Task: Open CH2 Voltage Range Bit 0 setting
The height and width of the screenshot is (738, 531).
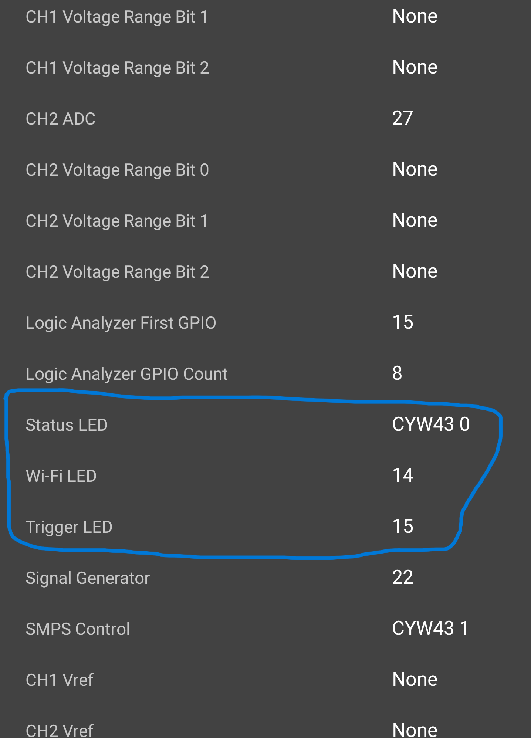Action: tap(265, 170)
